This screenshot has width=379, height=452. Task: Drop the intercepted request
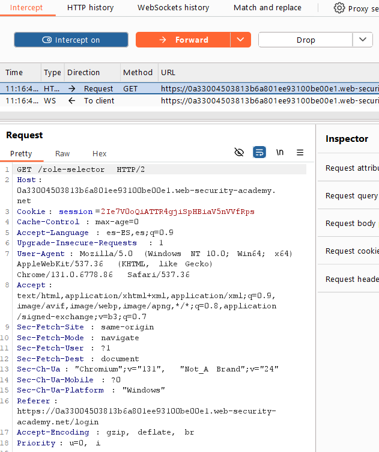305,40
